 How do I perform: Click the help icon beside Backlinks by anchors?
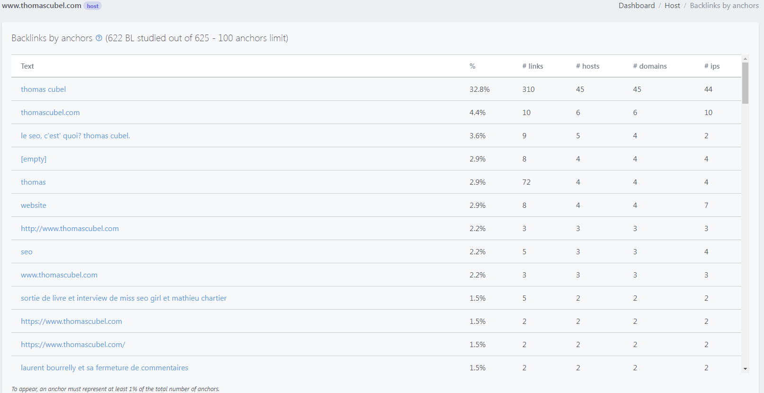pyautogui.click(x=99, y=38)
